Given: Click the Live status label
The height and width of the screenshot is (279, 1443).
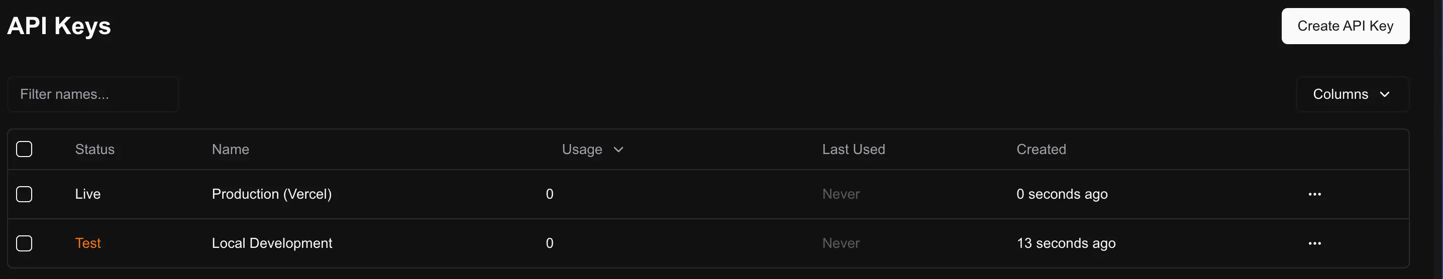Looking at the screenshot, I should (x=88, y=194).
